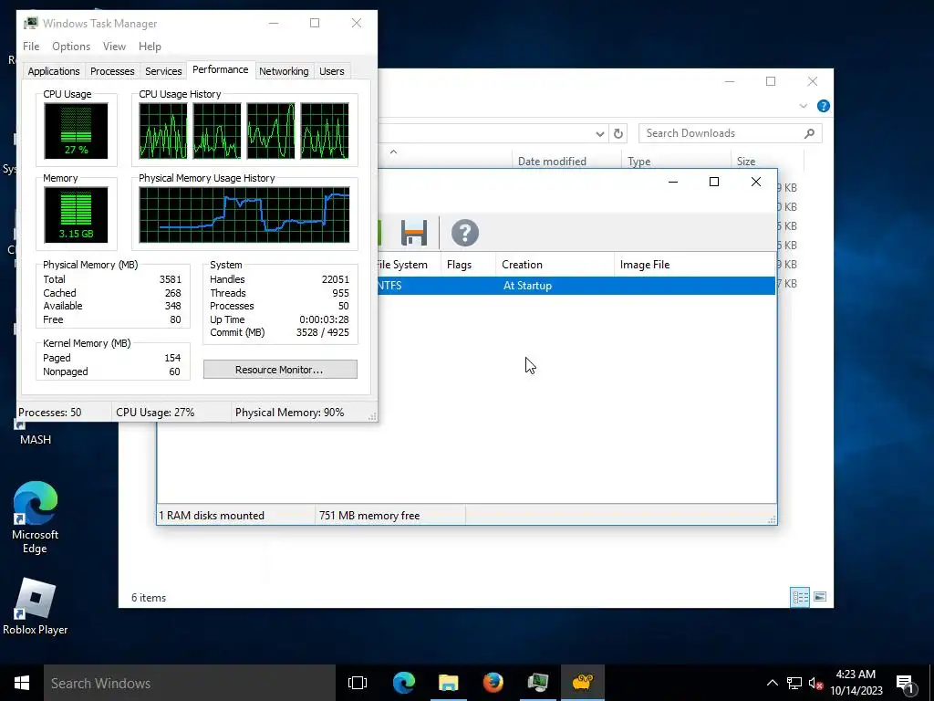Switch to the Networking tab
The image size is (934, 701).
click(284, 71)
